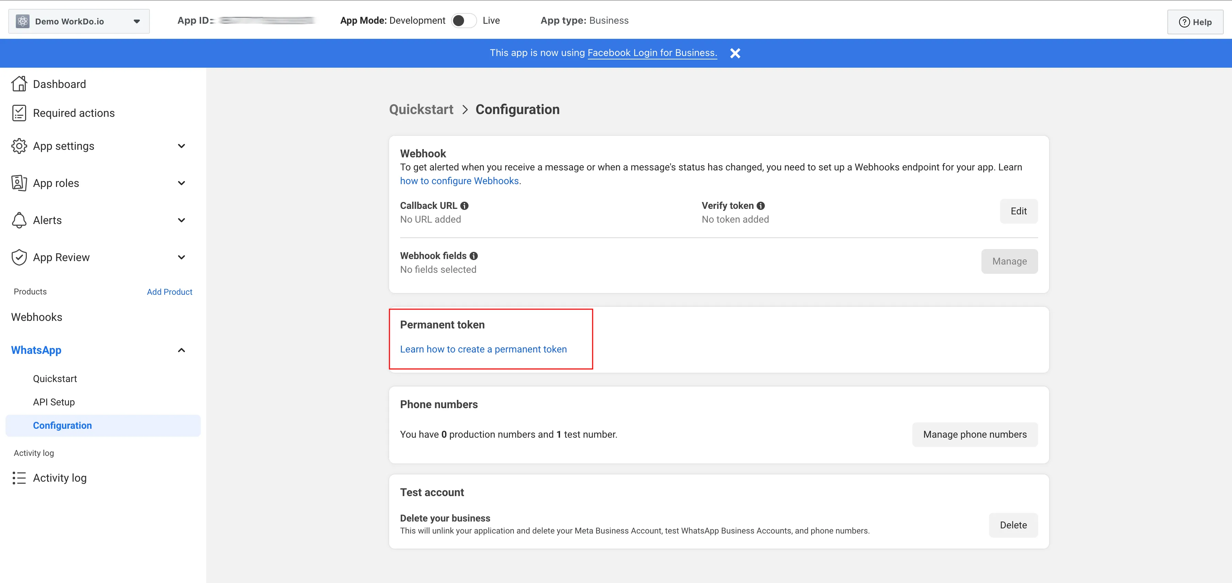Expand the App roles chevron
Screen dimensions: 1232x583
[x=181, y=183]
